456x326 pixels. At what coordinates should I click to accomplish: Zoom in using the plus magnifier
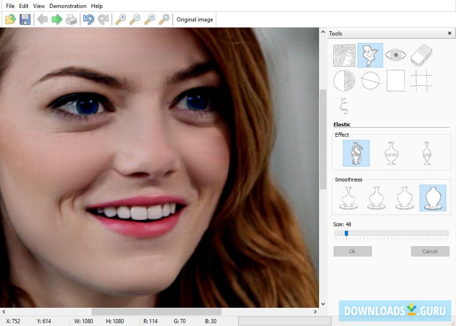click(x=121, y=20)
